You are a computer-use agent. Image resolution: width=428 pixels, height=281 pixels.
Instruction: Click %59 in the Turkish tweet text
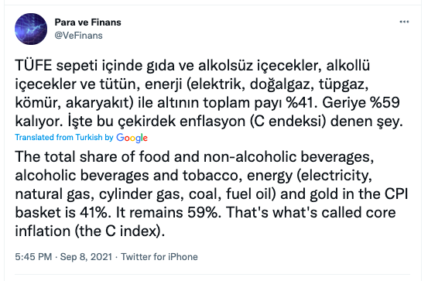[385, 103]
